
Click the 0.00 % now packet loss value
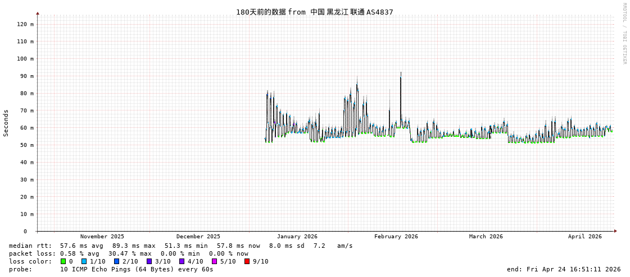(229, 253)
